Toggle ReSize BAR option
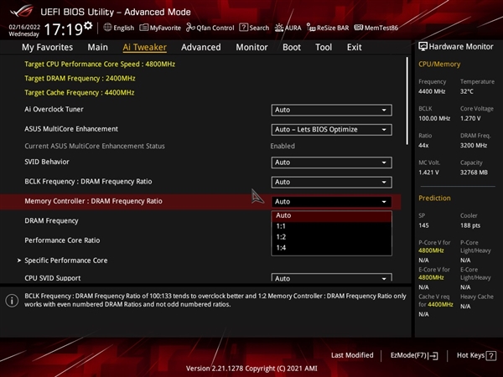 (328, 28)
